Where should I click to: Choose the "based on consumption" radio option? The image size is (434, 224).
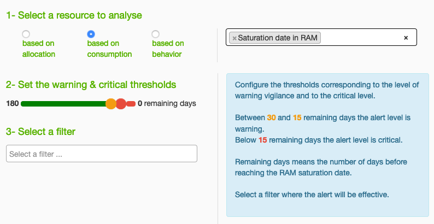click(91, 34)
